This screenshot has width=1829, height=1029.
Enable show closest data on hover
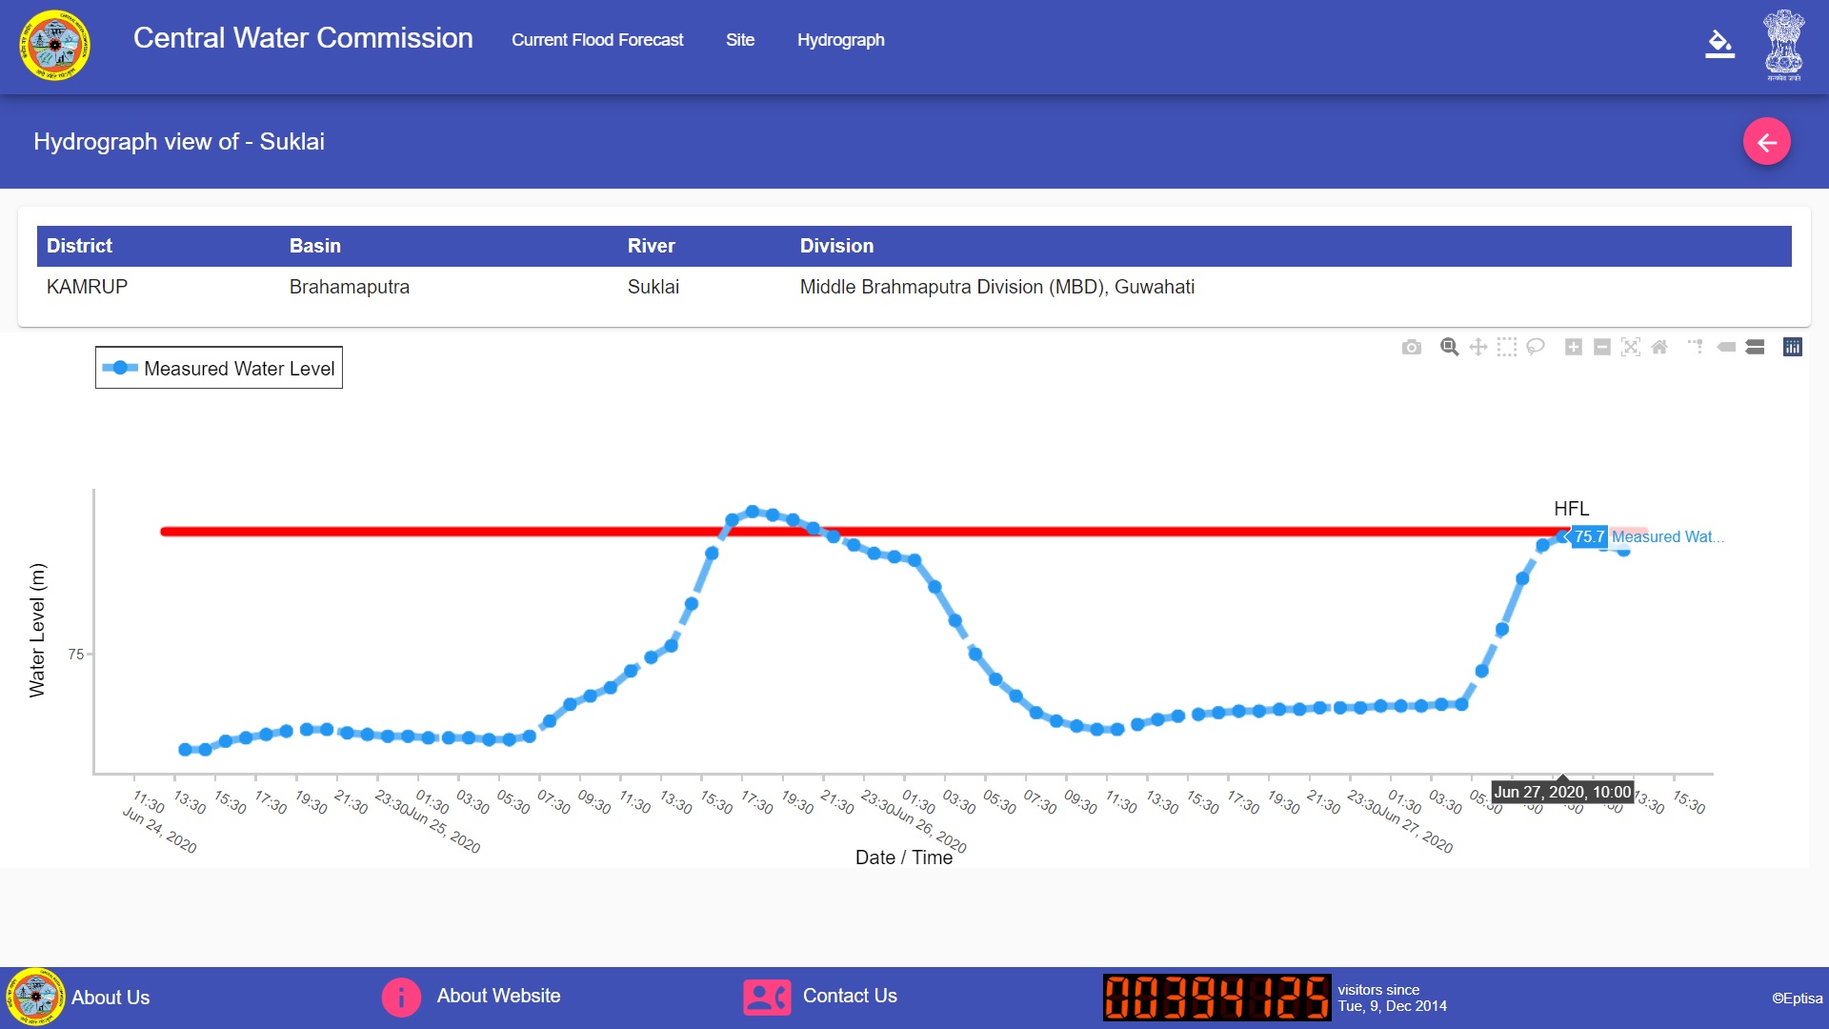pos(1726,347)
